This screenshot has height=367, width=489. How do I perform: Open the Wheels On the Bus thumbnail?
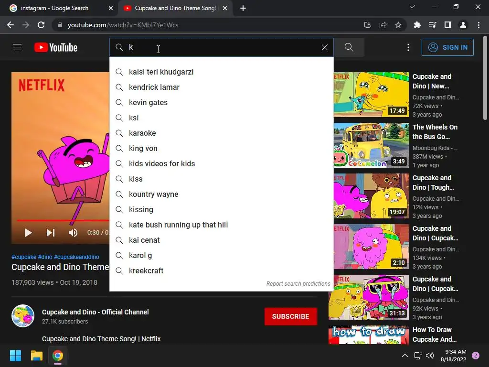371,145
